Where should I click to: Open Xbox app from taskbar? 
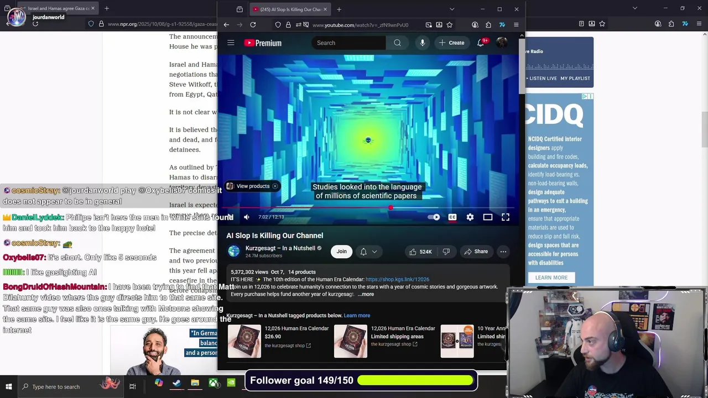[x=214, y=383]
